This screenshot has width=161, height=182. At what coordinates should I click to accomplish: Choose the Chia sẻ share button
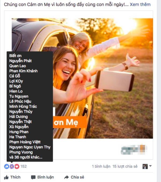coord(74,177)
